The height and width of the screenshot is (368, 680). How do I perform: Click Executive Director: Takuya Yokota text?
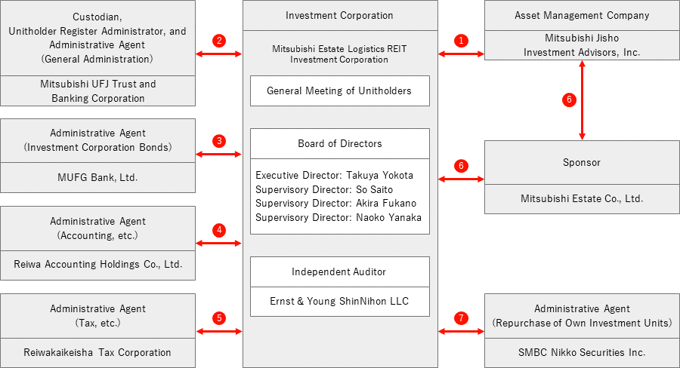coord(335,176)
